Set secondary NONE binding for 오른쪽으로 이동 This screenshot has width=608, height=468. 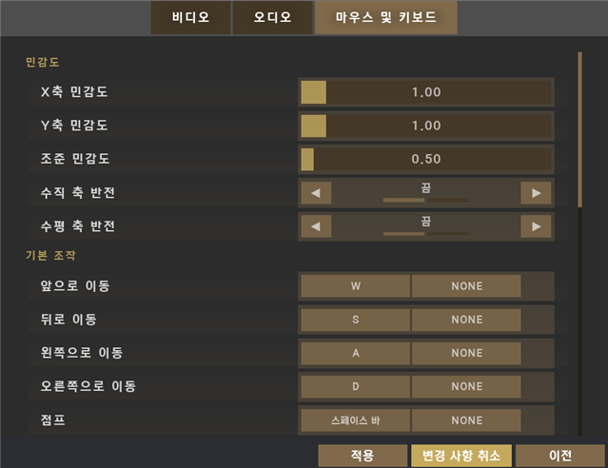[x=466, y=386]
